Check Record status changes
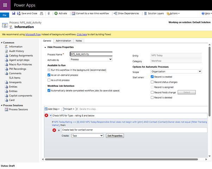The height and width of the screenshot is (169, 212). 152,82
